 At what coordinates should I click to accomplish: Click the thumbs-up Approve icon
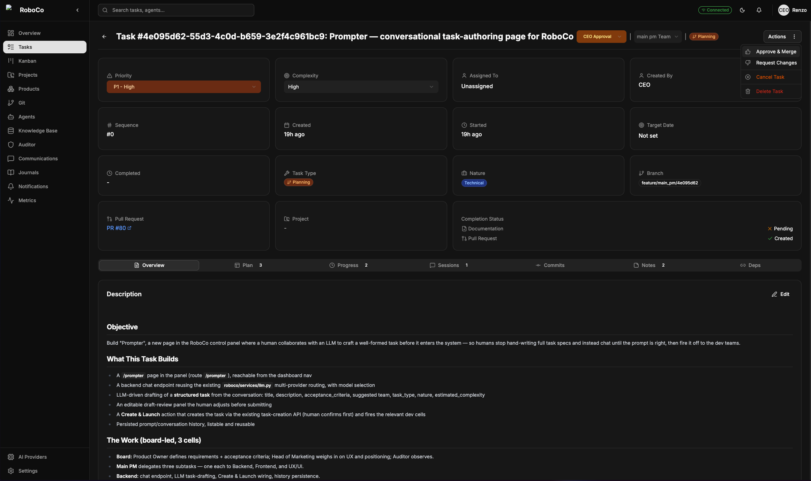[748, 52]
